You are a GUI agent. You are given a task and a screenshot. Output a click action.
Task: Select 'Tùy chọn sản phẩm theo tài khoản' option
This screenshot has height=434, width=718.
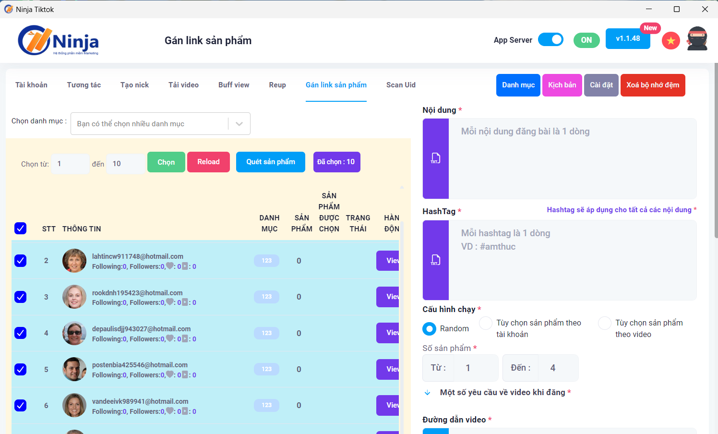[x=486, y=323]
